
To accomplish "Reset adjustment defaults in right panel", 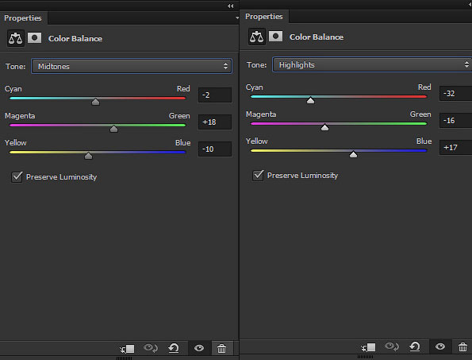I will point(415,346).
